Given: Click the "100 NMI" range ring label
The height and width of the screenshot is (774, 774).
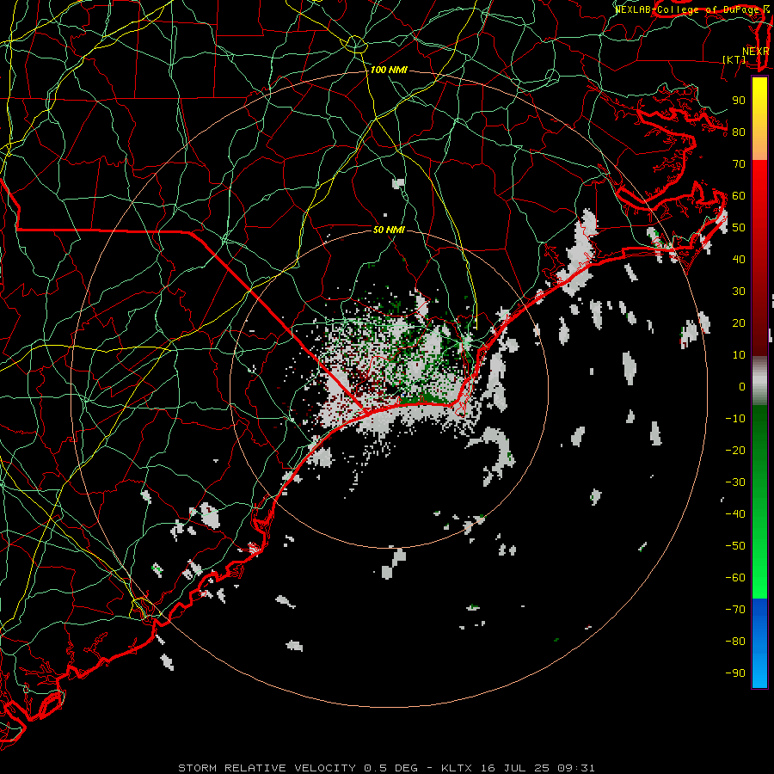Looking at the screenshot, I should (389, 71).
